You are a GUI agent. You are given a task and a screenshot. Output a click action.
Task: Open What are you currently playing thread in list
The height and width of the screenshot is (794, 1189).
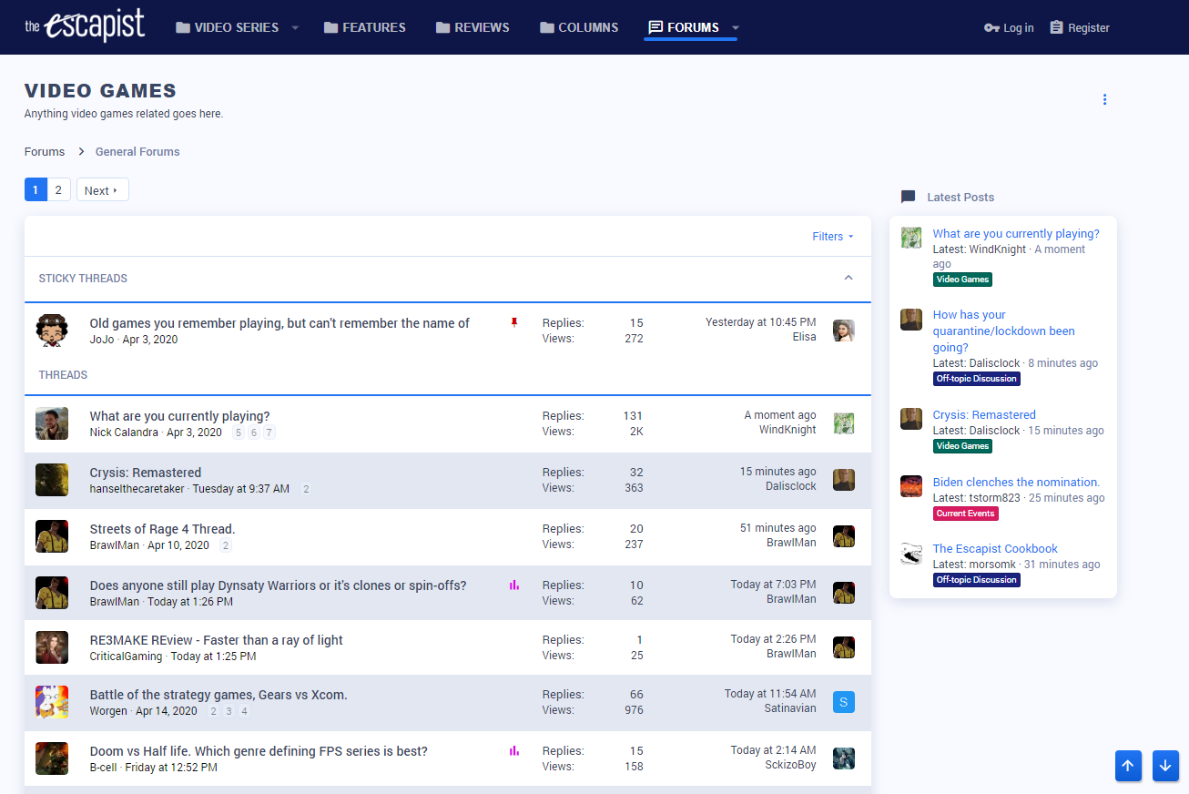[179, 416]
